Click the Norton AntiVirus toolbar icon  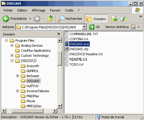pyautogui.click(x=133, y=27)
